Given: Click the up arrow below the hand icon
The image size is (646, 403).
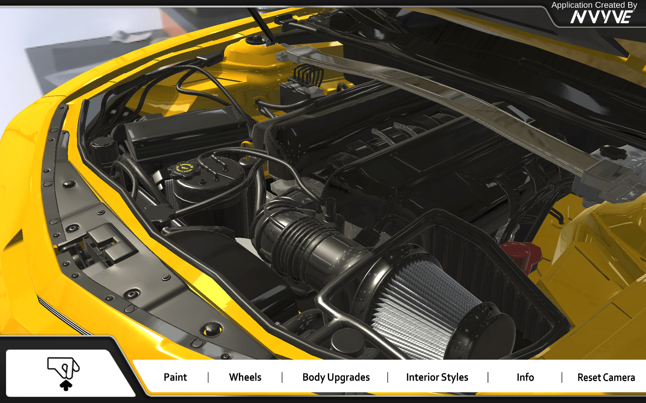Looking at the screenshot, I should tap(66, 386).
